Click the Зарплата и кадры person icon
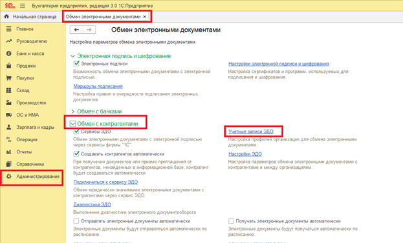 9,127
